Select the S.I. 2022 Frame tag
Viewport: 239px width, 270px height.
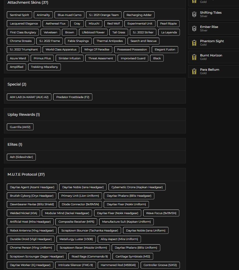50,41
